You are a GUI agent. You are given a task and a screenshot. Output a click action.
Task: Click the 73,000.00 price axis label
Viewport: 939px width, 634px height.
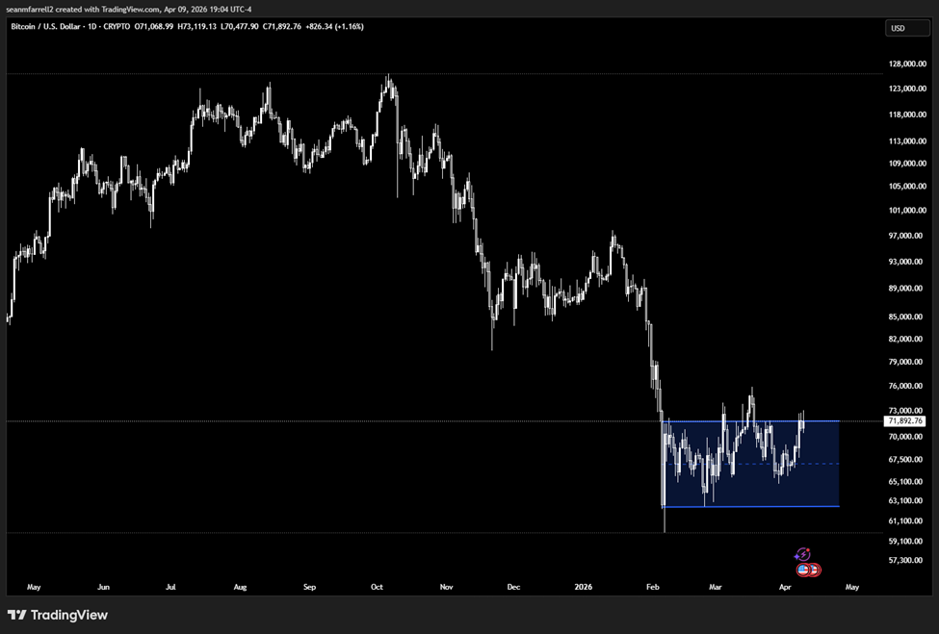[x=905, y=411]
